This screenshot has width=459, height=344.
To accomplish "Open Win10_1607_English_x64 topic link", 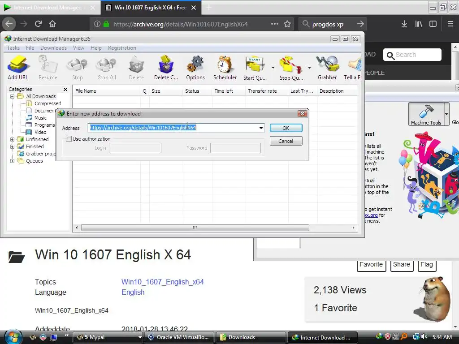I will click(162, 282).
